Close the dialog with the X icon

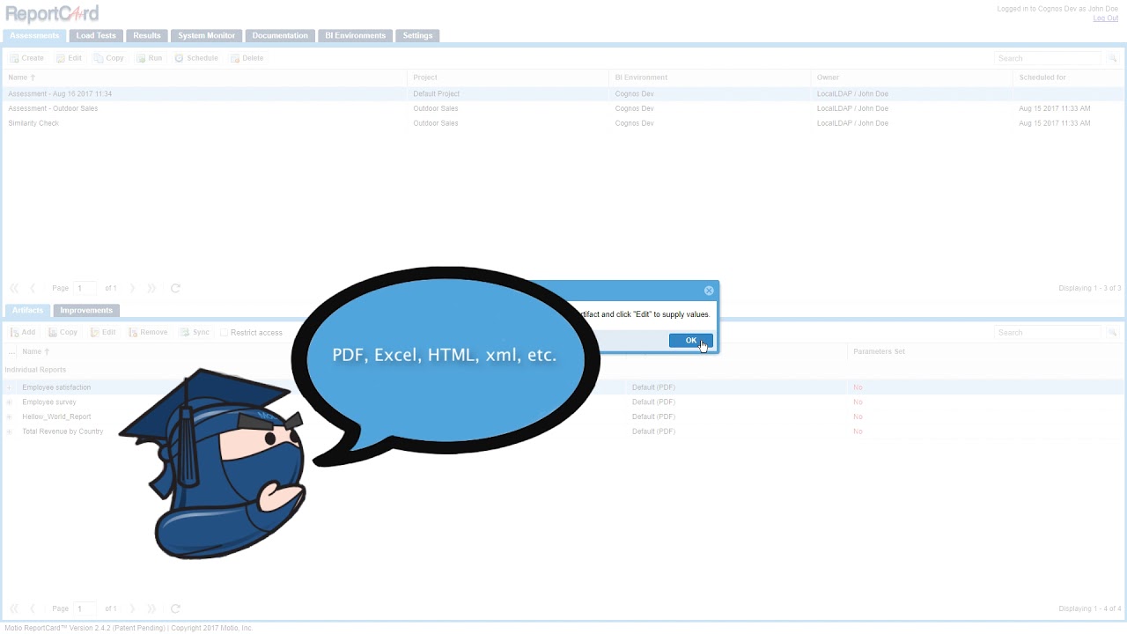coord(709,291)
